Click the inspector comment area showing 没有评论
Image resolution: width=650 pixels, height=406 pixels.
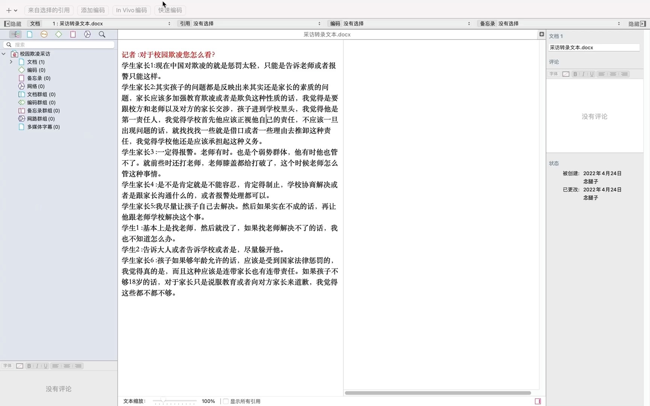(595, 117)
